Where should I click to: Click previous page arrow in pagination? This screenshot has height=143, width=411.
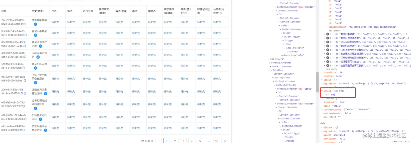(x=159, y=141)
